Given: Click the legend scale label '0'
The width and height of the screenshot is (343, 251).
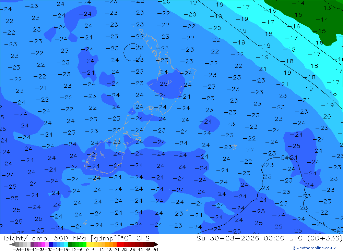Looking at the screenshot, I should (87, 250).
